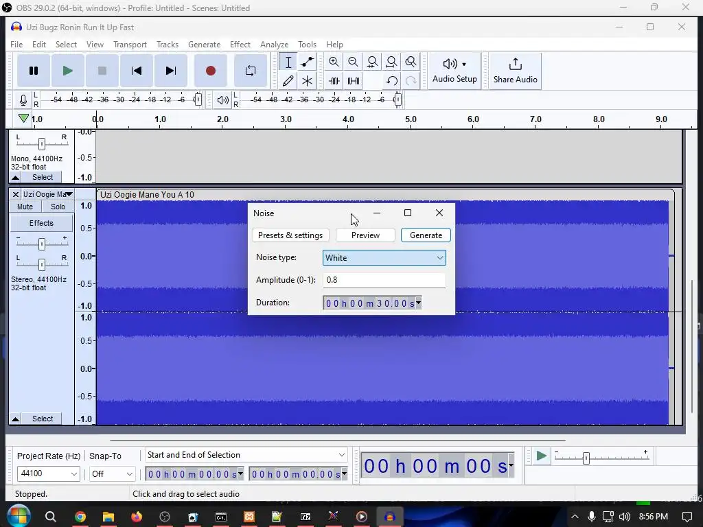
Task: Open Effects for Uzi Oogie Mane track
Action: tap(41, 223)
